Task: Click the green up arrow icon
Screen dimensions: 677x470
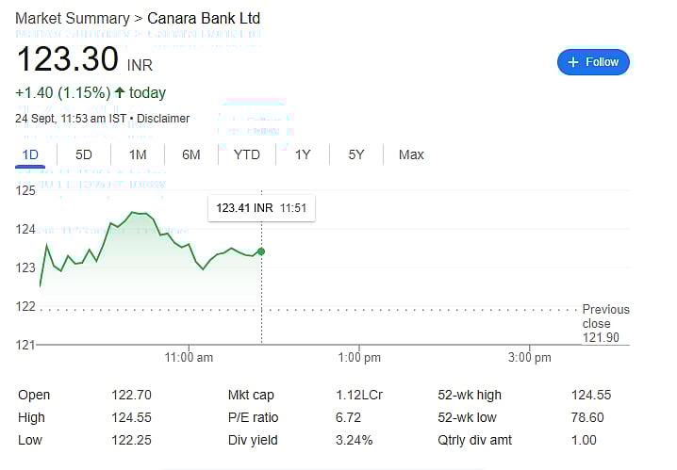Action: 120,92
